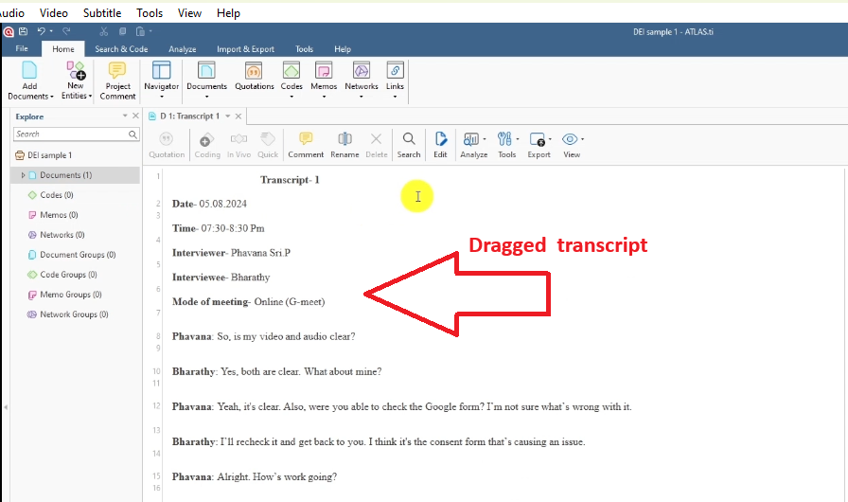Click the Copy icon in title bar
Image resolution: width=848 pixels, height=502 pixels.
point(122,31)
